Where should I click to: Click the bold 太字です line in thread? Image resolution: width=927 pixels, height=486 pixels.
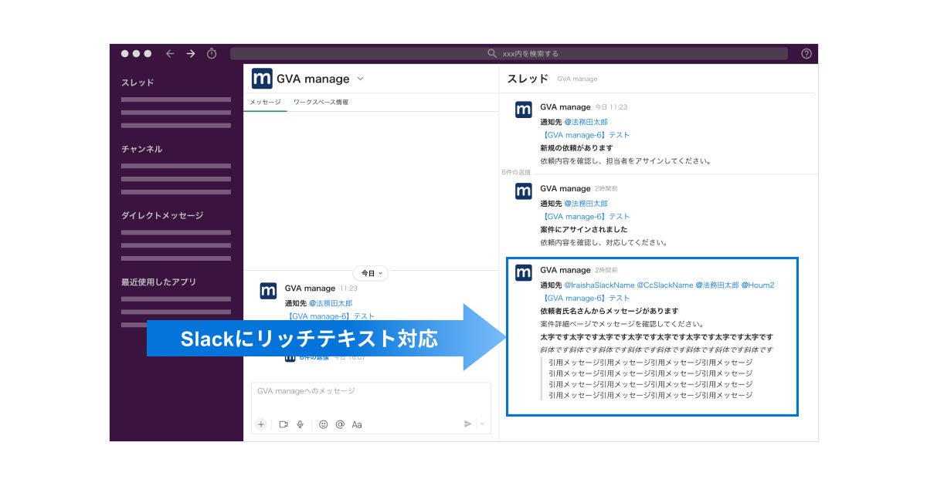coord(657,337)
